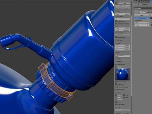Open the properties editor type selector icon

click(x=135, y=1)
